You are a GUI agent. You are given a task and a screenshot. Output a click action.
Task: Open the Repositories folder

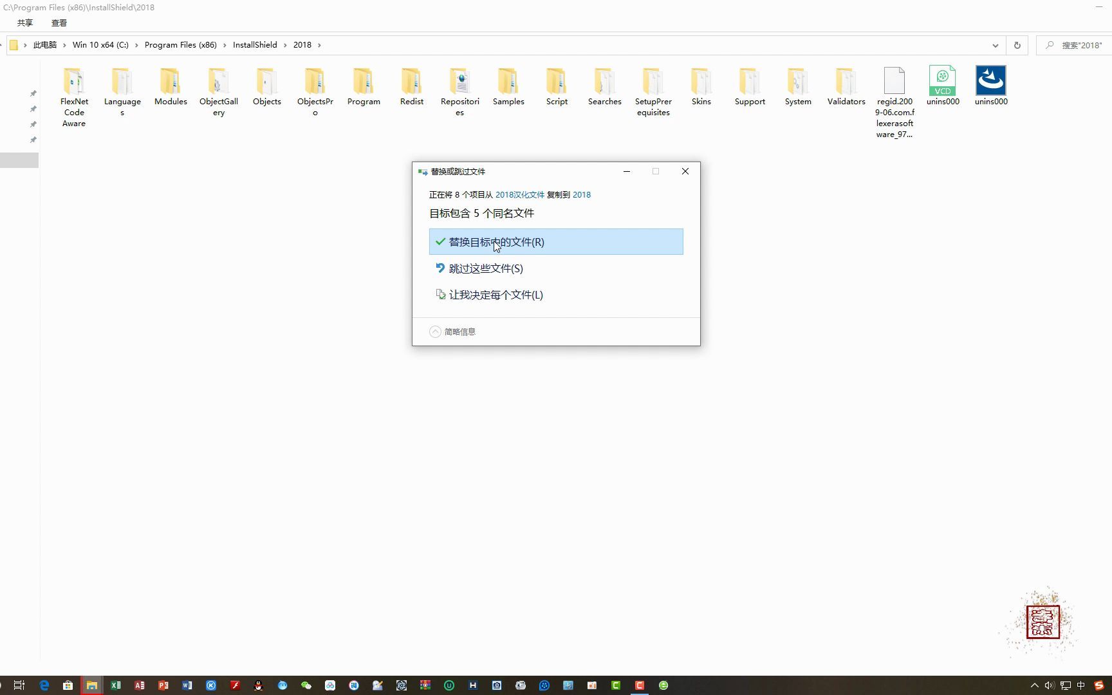(460, 91)
